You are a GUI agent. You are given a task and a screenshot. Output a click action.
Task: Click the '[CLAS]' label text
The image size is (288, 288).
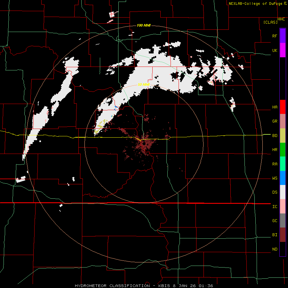tap(270, 22)
